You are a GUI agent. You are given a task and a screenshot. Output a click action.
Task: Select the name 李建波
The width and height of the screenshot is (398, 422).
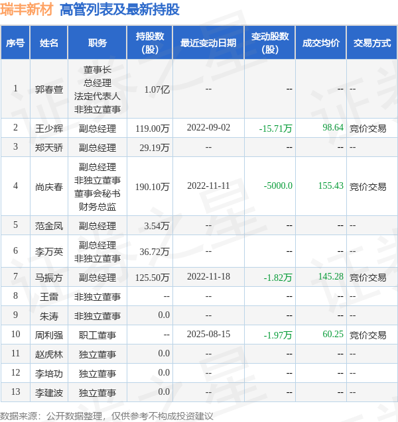[x=49, y=393]
